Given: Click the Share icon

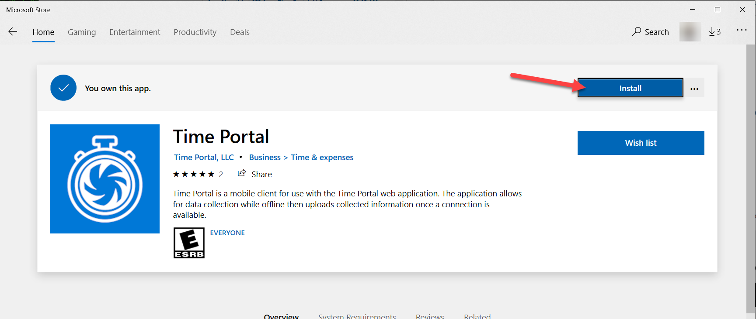Looking at the screenshot, I should tap(242, 174).
